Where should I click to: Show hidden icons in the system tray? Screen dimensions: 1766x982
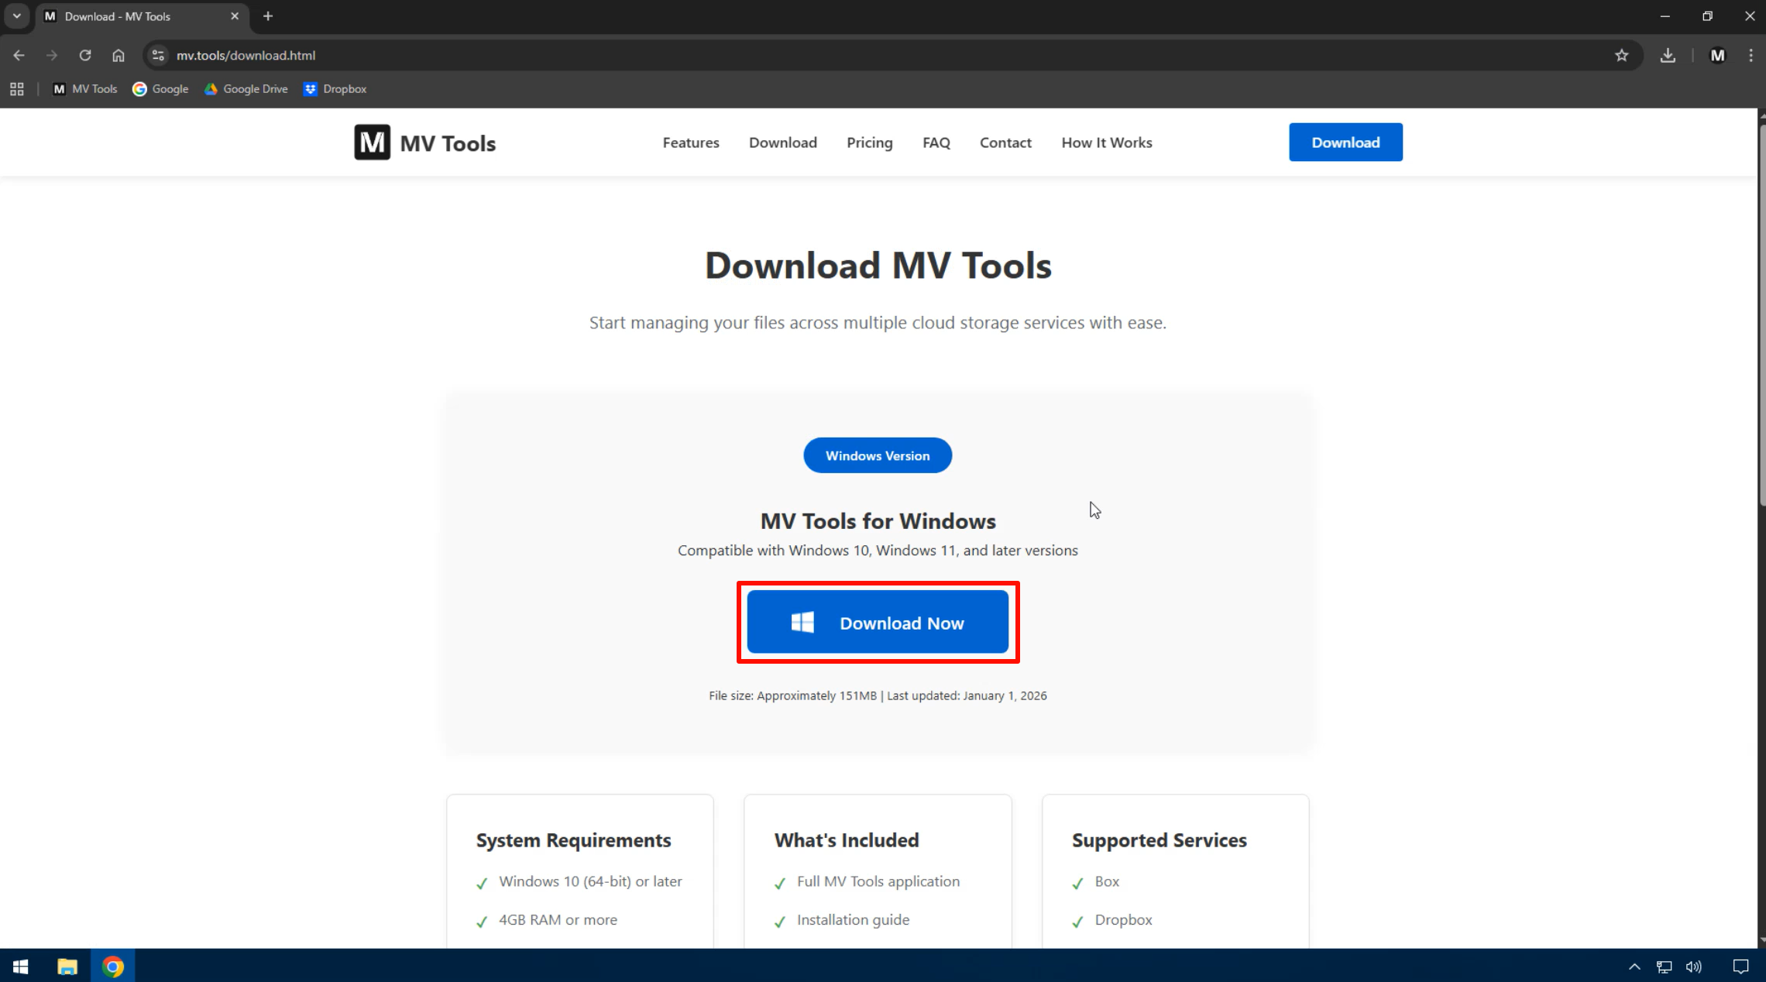click(1634, 967)
